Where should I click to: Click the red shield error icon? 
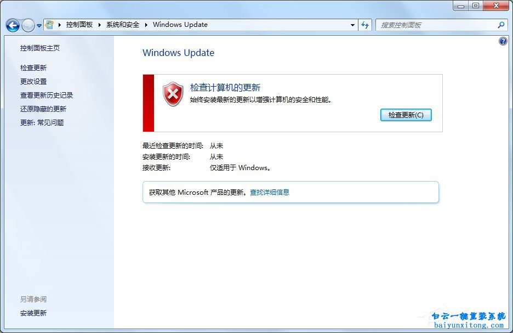click(x=173, y=94)
